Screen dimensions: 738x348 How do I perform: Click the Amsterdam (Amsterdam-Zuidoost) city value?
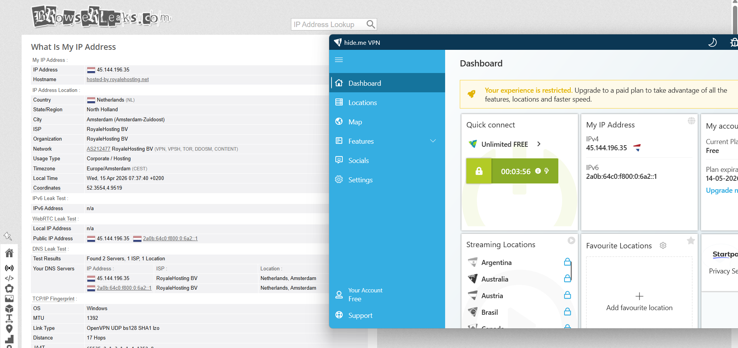click(126, 120)
